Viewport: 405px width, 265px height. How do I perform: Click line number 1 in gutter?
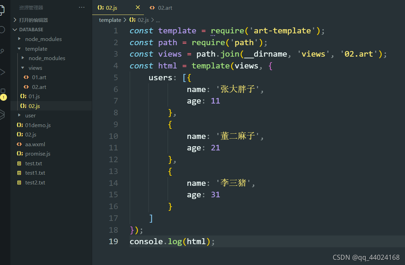pos(116,31)
